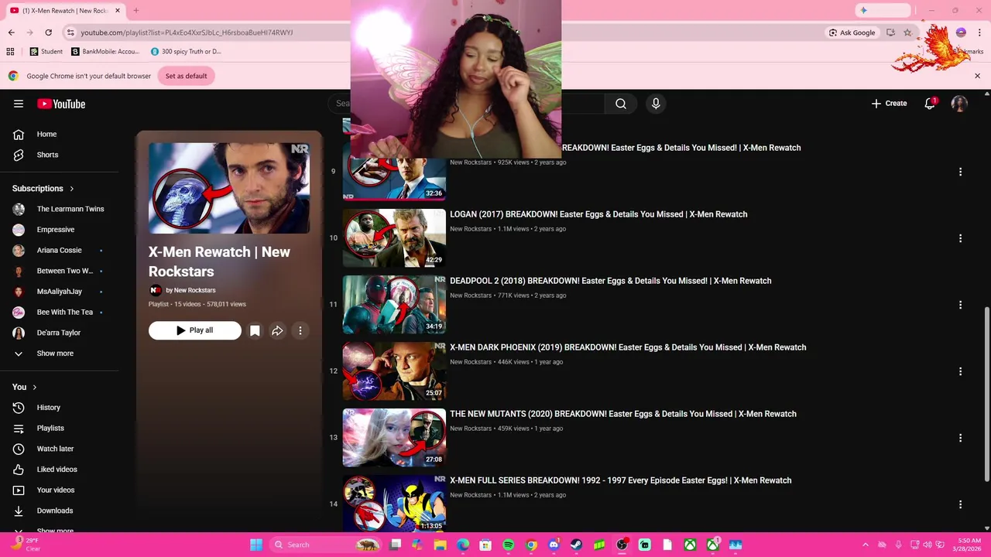The image size is (991, 557).
Task: Open options menu for DARK PHOENIX video
Action: coord(960,371)
